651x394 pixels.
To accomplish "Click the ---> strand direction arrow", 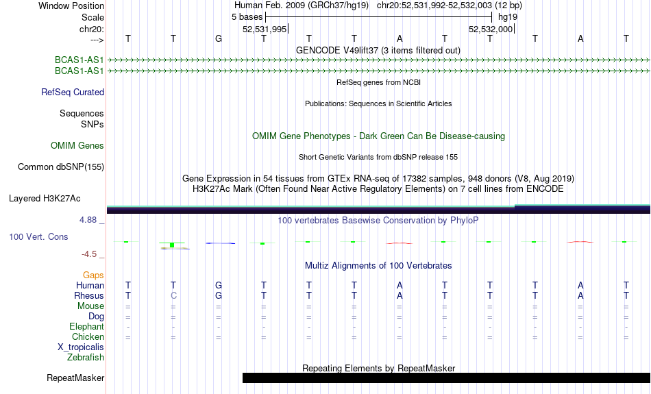I will (97, 40).
